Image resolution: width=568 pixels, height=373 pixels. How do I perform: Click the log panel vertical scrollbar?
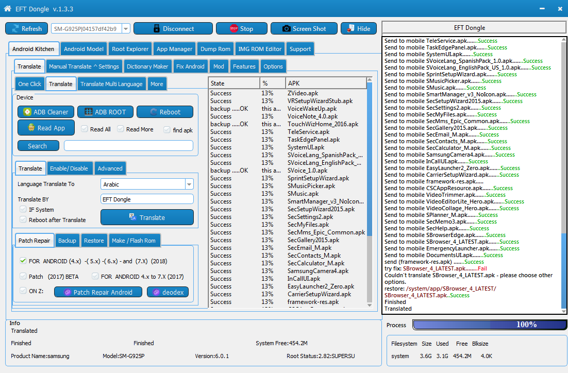(564, 175)
